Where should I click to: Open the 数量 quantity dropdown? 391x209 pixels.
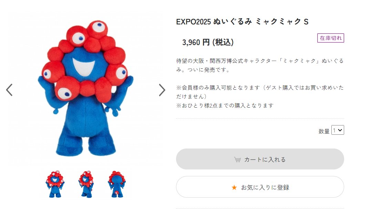tap(338, 130)
